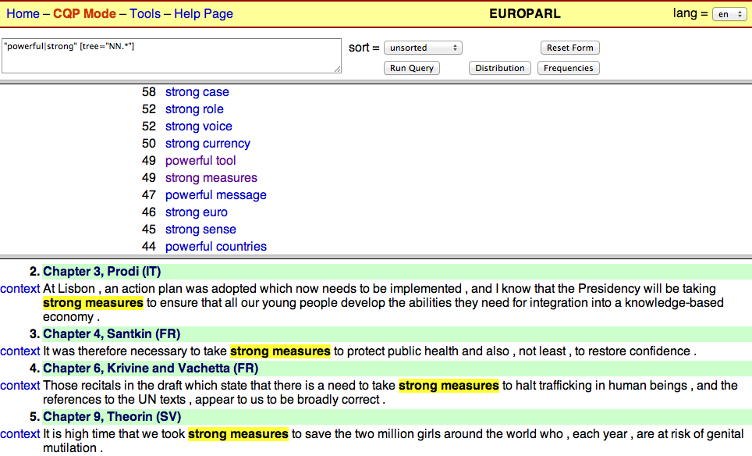Open the 'strong role' result link

pyautogui.click(x=194, y=109)
